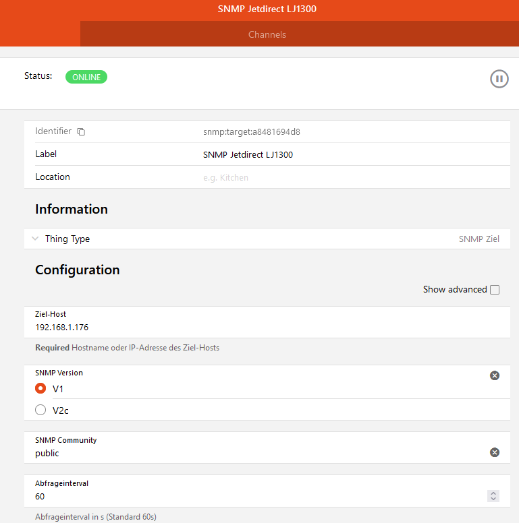Click the ONLINE status badge
Viewport: 519px width, 523px height.
(86, 77)
